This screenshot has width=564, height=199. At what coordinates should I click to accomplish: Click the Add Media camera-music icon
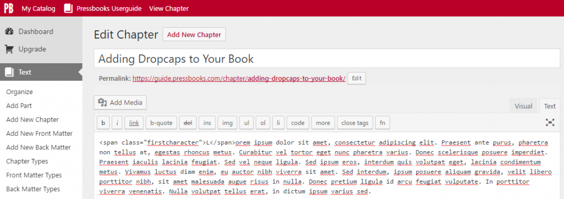[x=102, y=103]
